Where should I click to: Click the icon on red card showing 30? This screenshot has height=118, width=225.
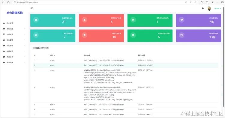[85, 35]
